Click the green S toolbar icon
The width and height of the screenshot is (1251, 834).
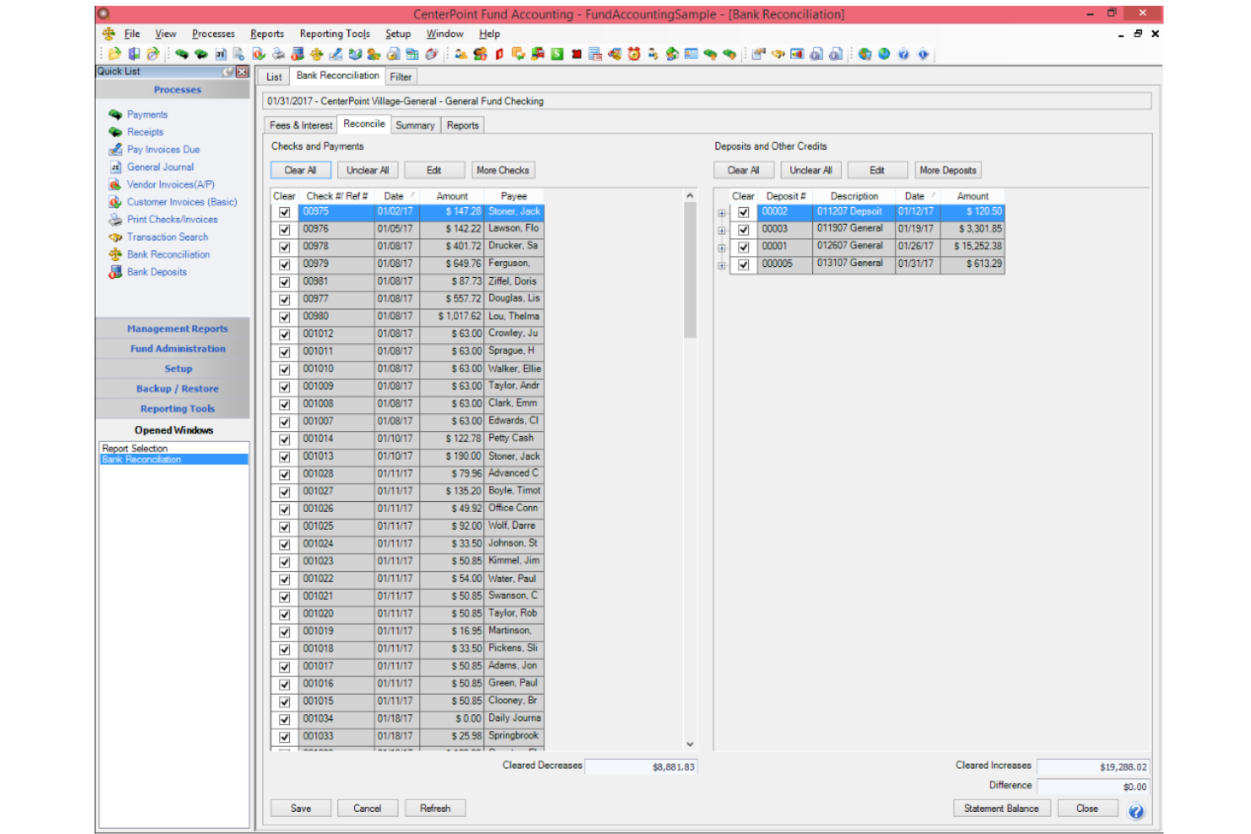[x=557, y=54]
